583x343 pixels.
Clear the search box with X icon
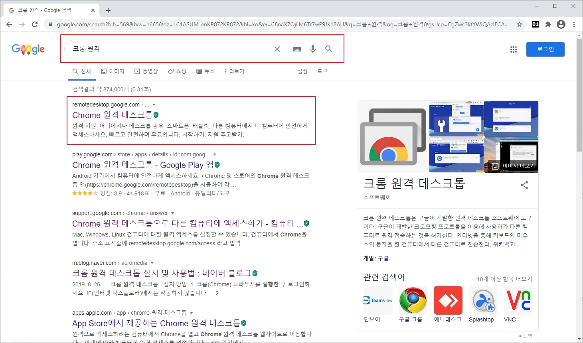coord(277,49)
